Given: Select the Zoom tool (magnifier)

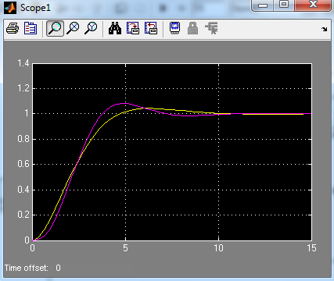Looking at the screenshot, I should coord(55,28).
